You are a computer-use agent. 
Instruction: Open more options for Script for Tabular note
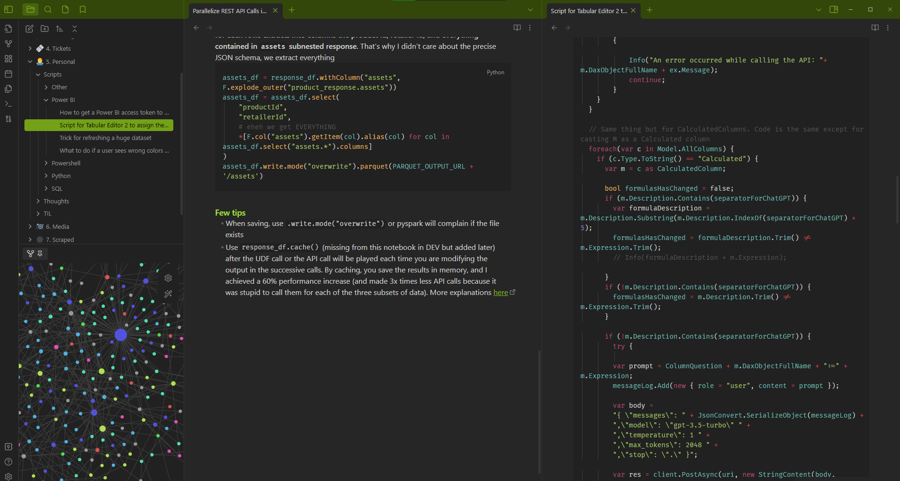coord(888,28)
